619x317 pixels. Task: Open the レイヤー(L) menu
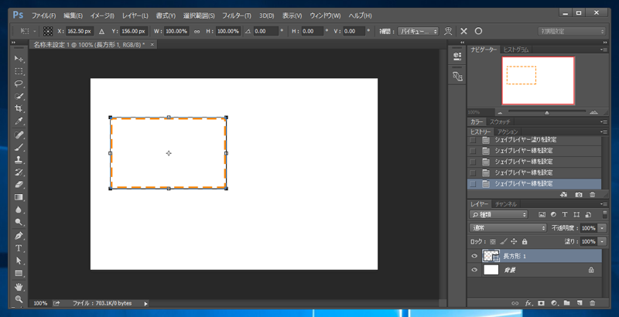click(135, 15)
